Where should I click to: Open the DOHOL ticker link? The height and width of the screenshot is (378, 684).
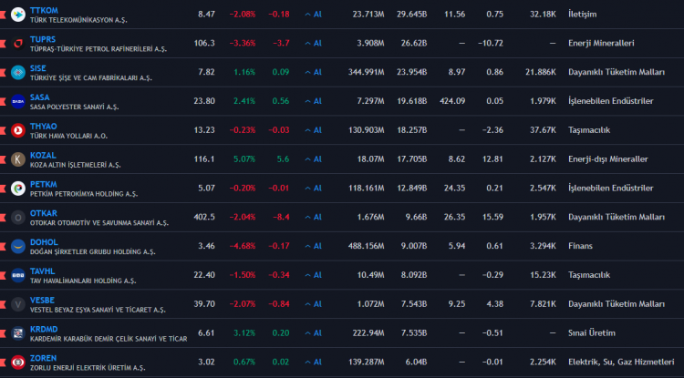pos(44,242)
